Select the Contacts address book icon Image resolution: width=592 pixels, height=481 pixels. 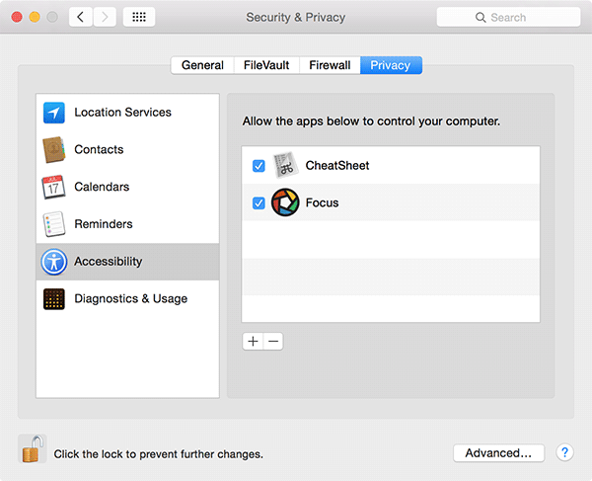pos(53,150)
